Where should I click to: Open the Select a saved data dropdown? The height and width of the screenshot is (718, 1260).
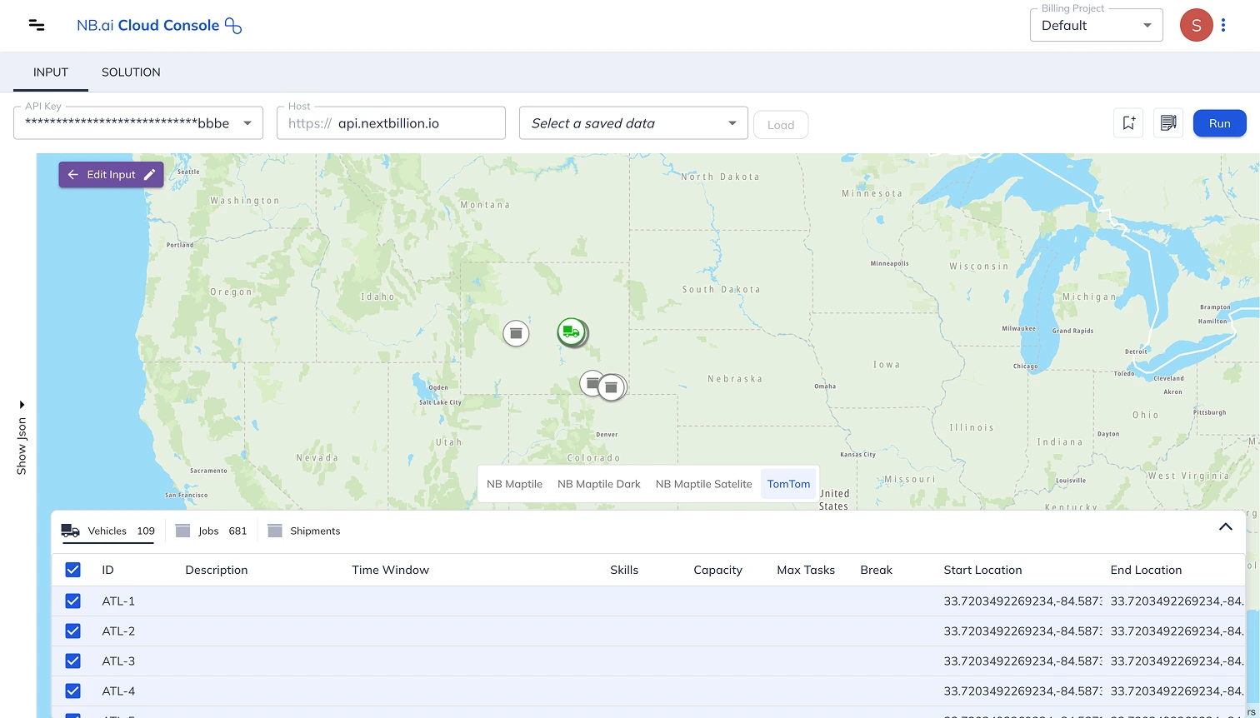(x=633, y=123)
